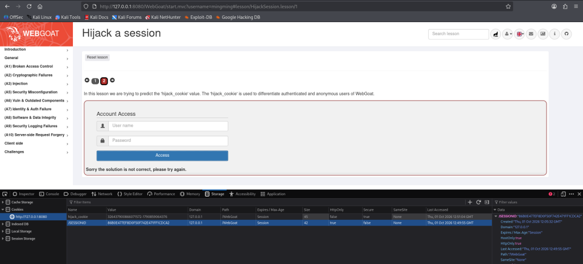
Task: Activate devtools element picker icon
Action: 5,194
